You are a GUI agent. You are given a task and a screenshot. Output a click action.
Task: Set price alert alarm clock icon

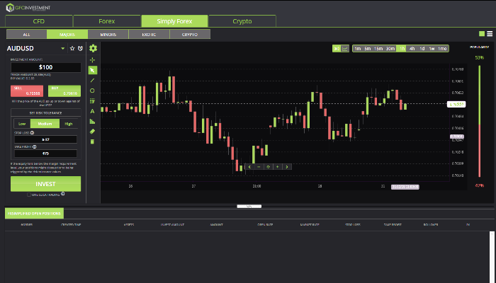coord(80,48)
